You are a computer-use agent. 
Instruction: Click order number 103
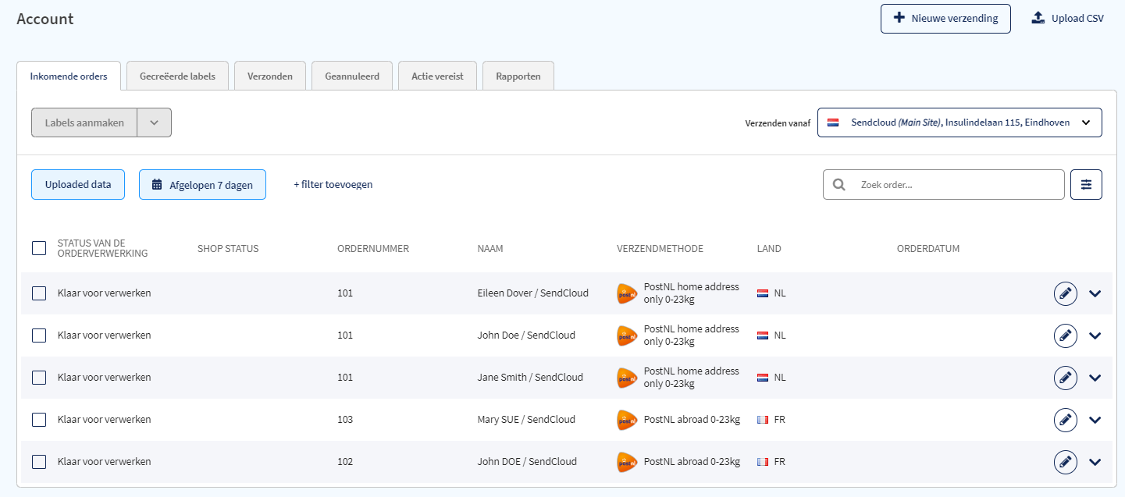pos(345,420)
